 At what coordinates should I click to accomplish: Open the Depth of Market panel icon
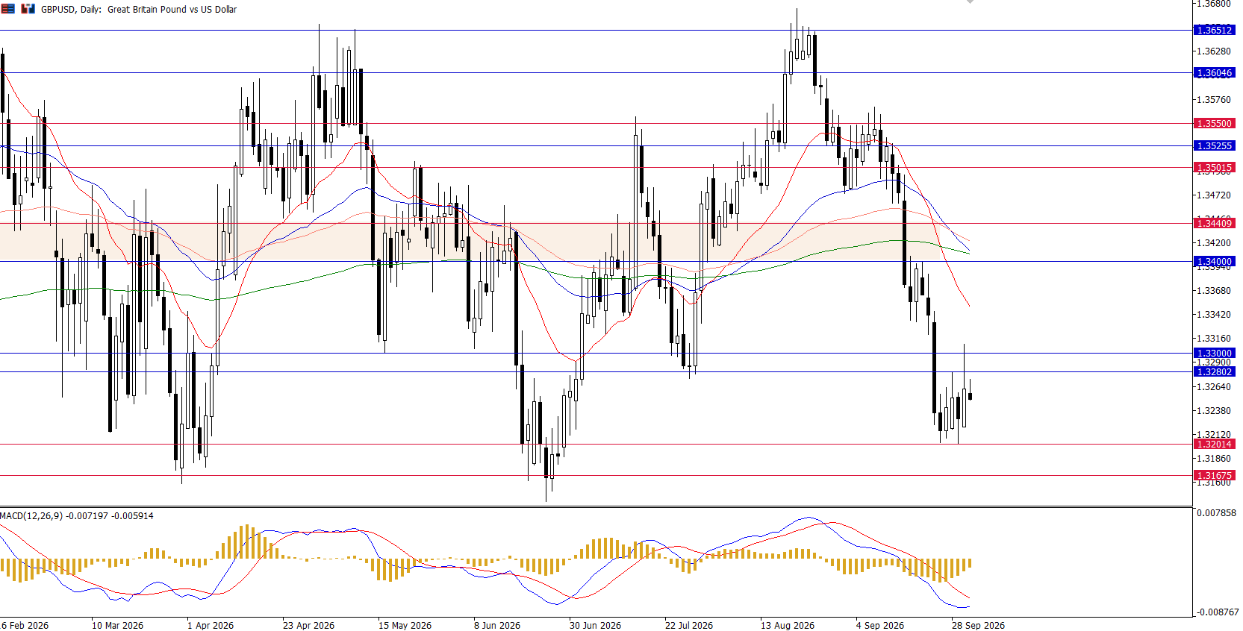pos(7,9)
